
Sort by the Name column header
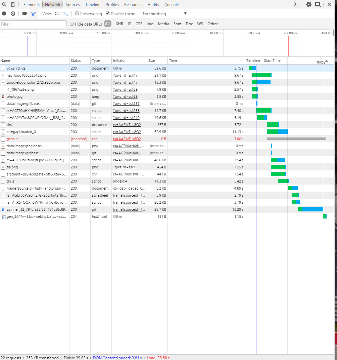click(x=35, y=61)
